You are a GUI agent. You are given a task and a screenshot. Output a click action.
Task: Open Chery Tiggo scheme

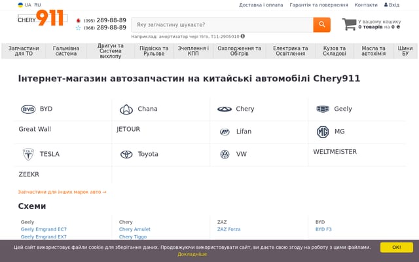coord(133,237)
